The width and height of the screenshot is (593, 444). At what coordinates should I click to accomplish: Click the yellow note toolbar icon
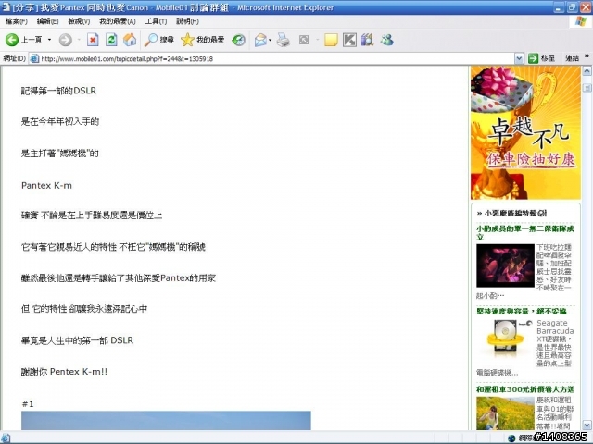[x=331, y=40]
